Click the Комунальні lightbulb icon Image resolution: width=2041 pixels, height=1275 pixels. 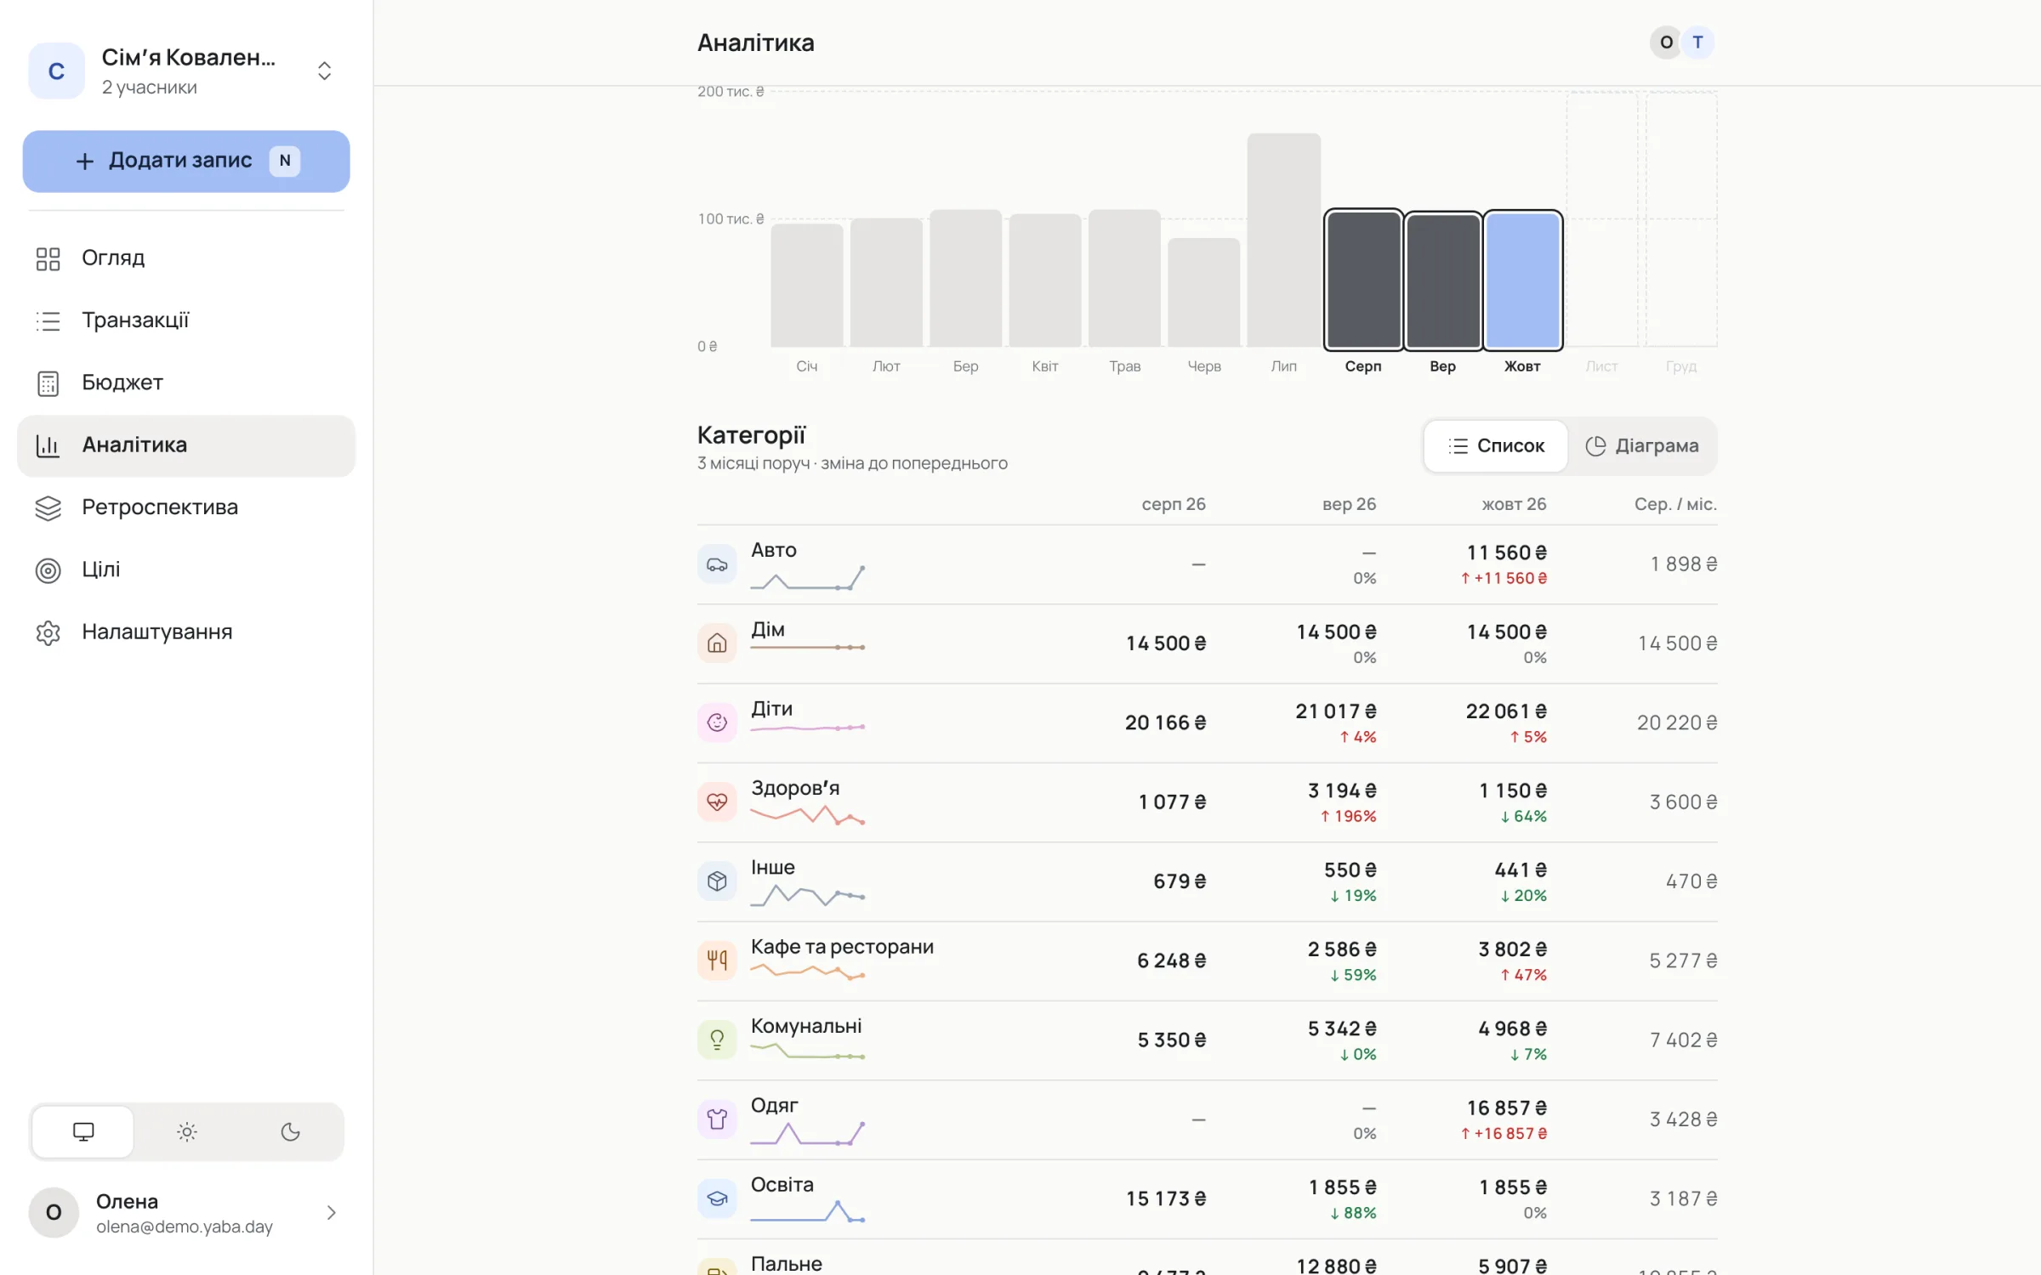pos(717,1040)
